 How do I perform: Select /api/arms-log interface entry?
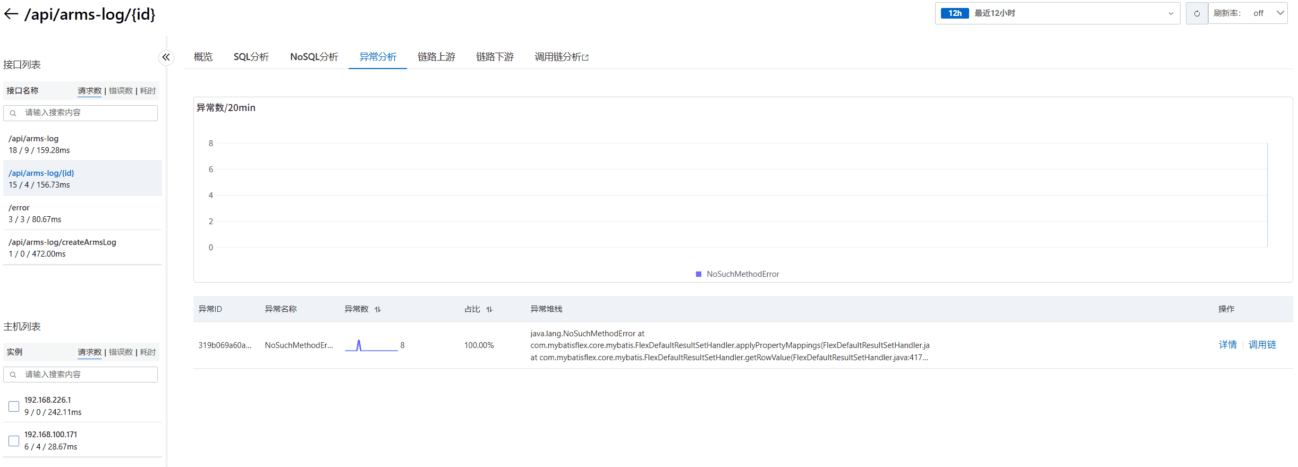tap(82, 144)
